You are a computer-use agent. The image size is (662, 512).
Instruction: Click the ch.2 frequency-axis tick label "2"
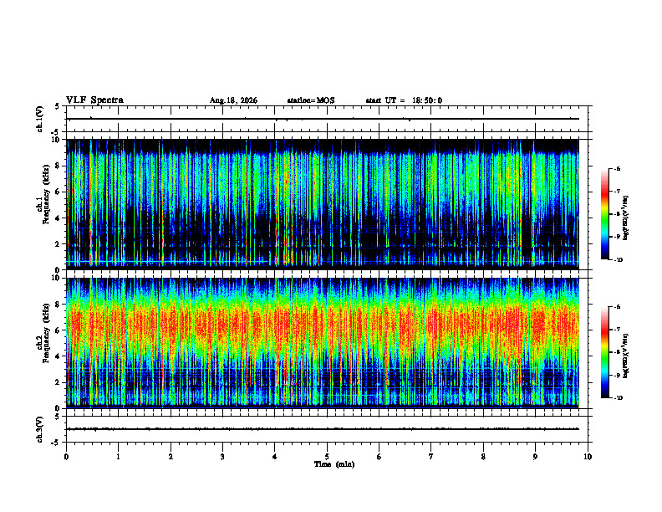point(58,382)
